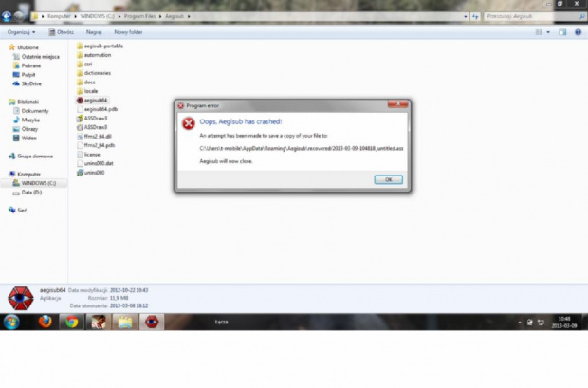Image resolution: width=588 pixels, height=388 pixels.
Task: Click Komputer in the address bar
Action: point(59,16)
